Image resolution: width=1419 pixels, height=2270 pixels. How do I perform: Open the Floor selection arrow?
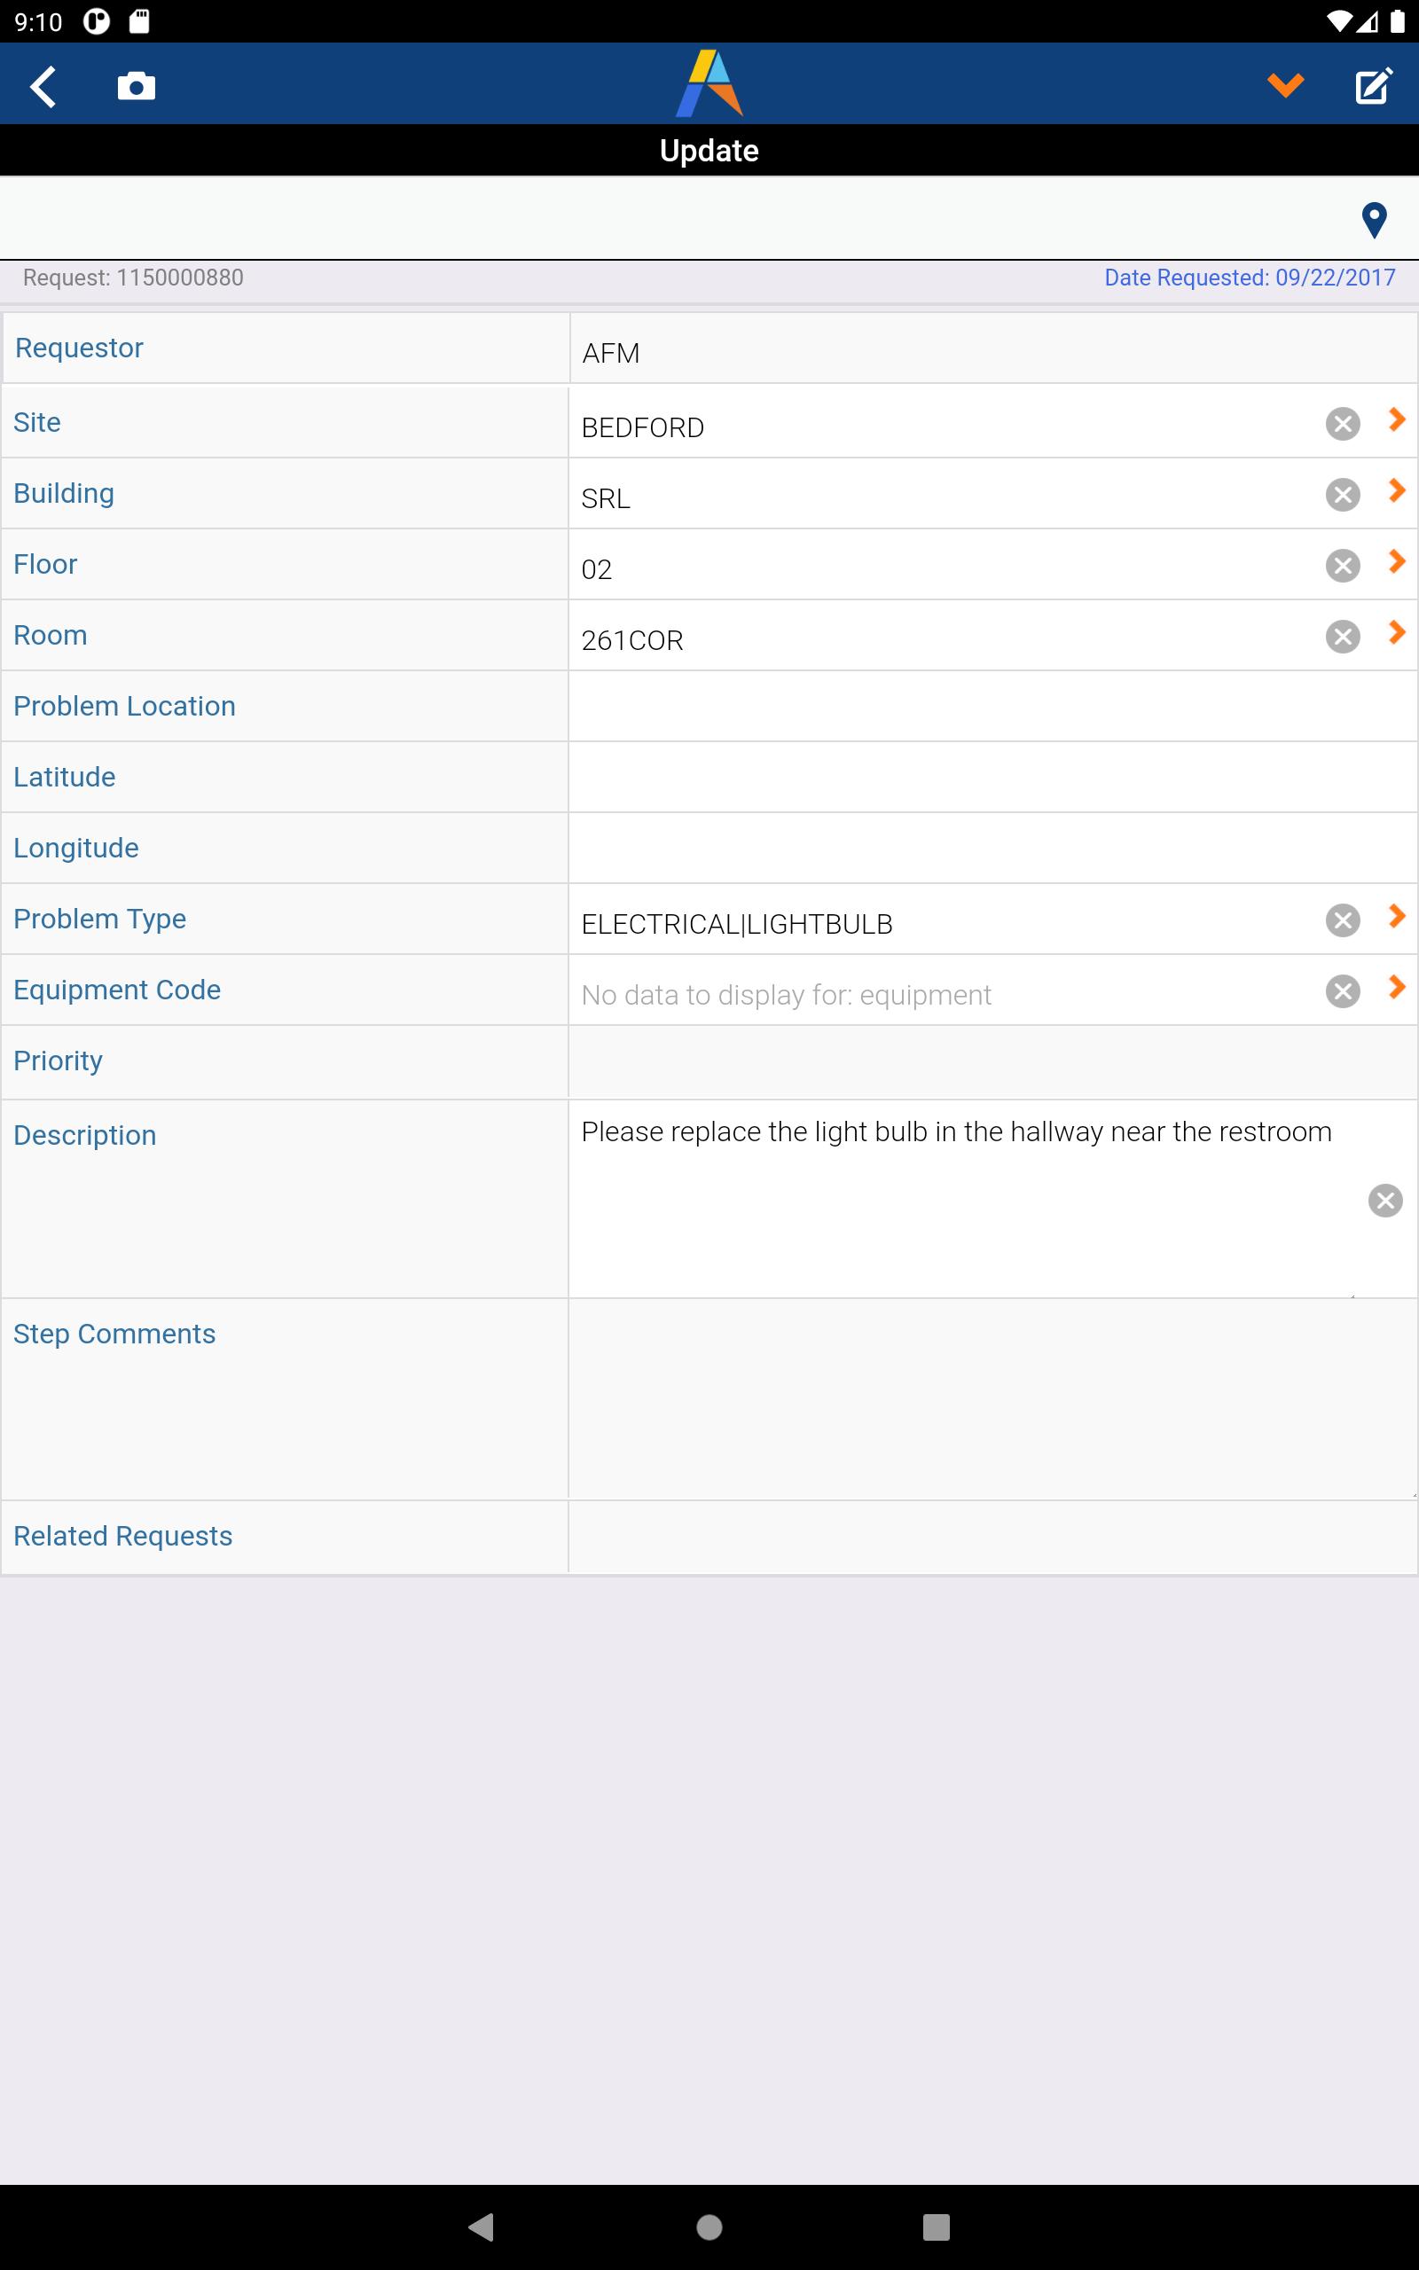pyautogui.click(x=1397, y=562)
